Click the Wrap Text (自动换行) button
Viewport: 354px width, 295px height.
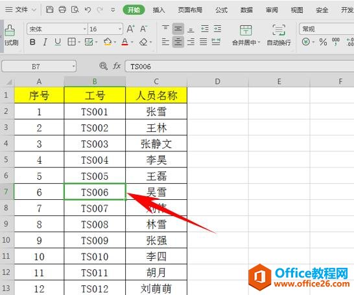pyautogui.click(x=279, y=35)
